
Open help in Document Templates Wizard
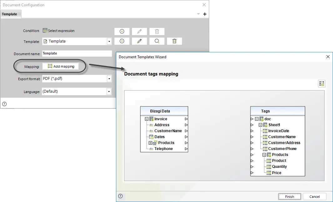click(x=120, y=196)
